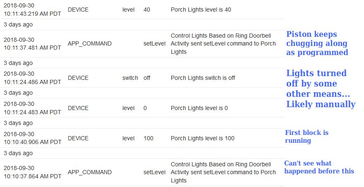Click 'Can't see what happened before this' note

[x=319, y=167]
